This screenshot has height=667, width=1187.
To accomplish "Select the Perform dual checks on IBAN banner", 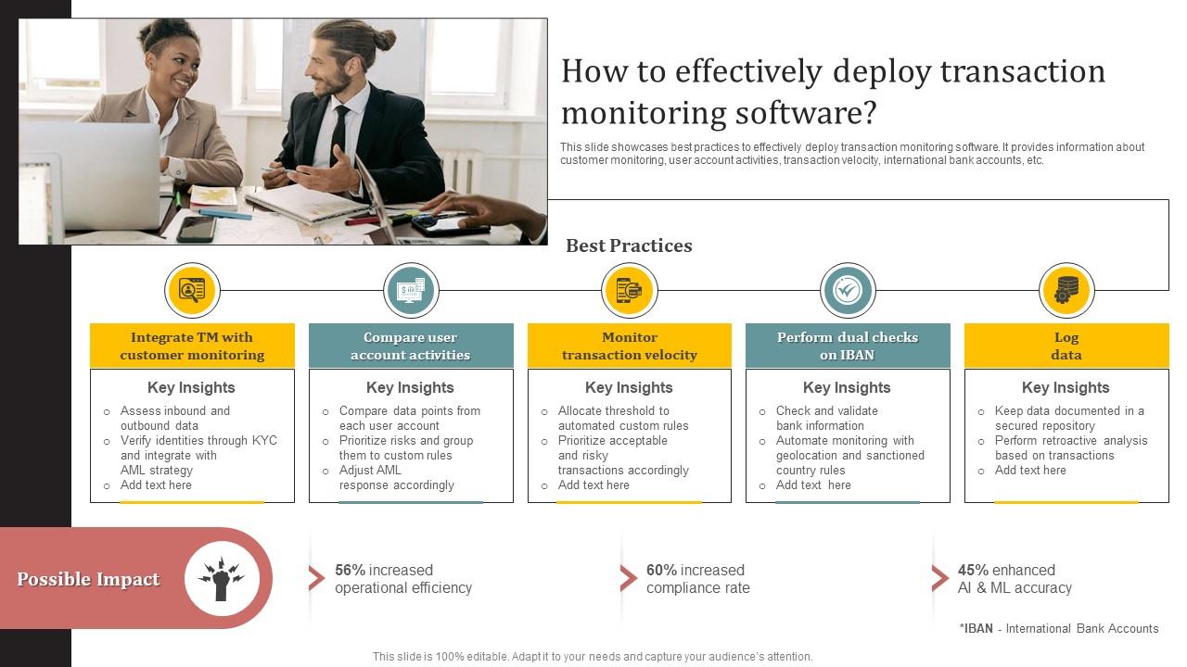I will pyautogui.click(x=849, y=346).
